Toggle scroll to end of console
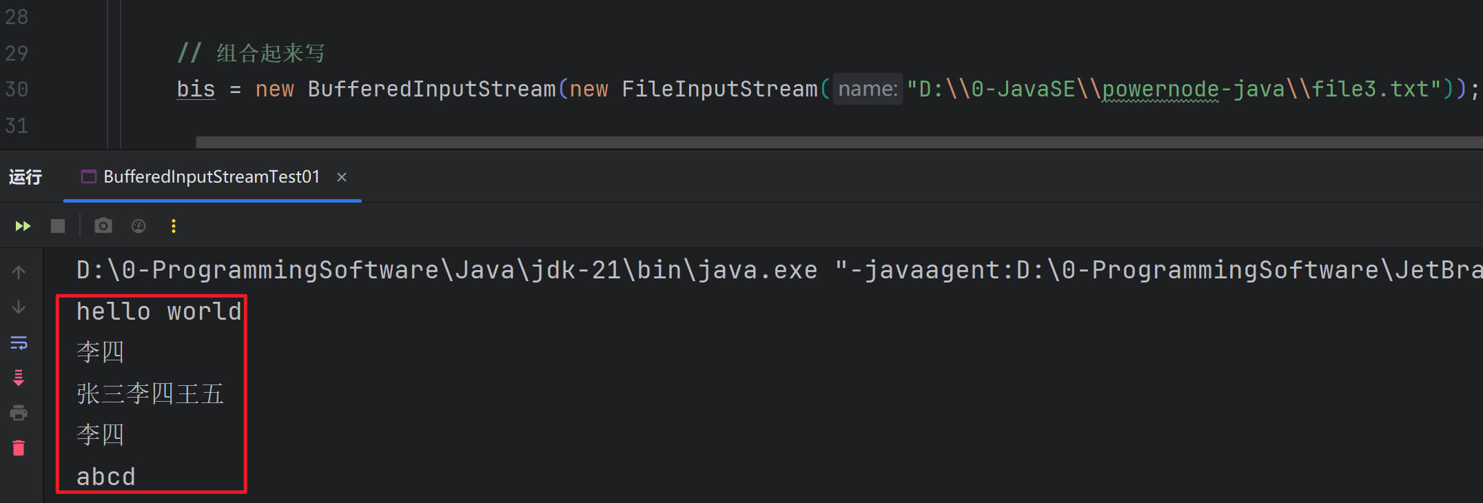 [x=19, y=378]
